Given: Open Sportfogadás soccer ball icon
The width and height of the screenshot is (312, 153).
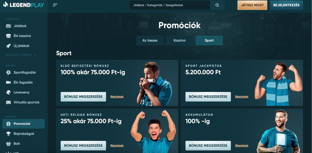Looking at the screenshot, I should click(x=8, y=72).
